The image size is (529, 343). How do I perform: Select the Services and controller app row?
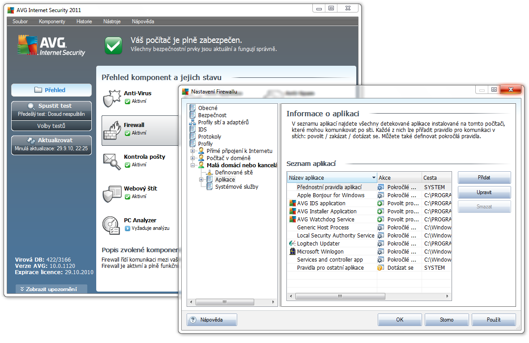[369, 260]
